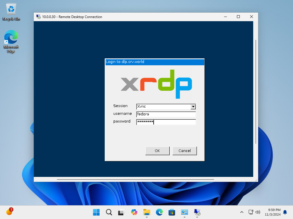
Task: Click the 10.0.0.30 - Remote Desktop Connection title
Action: tap(72, 17)
